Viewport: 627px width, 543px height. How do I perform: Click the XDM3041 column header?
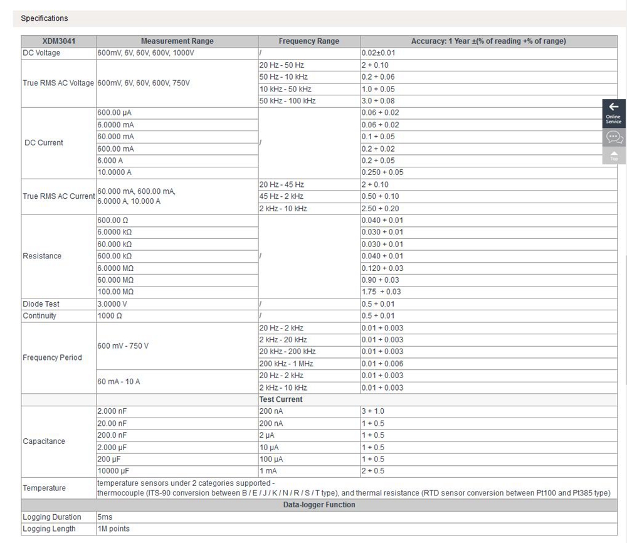(x=59, y=41)
